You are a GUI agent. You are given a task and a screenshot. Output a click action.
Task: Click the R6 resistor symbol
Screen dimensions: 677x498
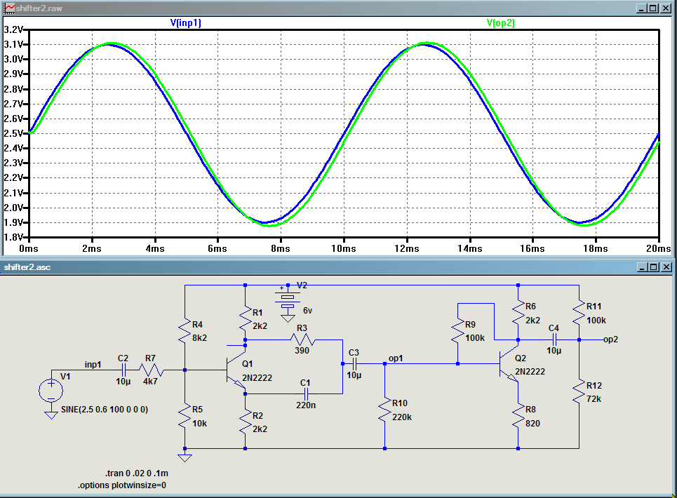pos(518,313)
